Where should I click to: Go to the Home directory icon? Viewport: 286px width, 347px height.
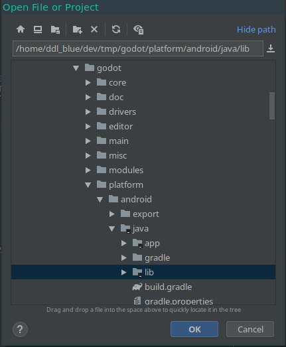click(21, 29)
